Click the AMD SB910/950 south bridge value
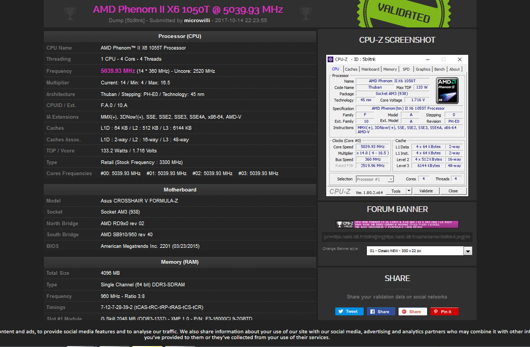Image resolution: width=530 pixels, height=347 pixels. 126,235
